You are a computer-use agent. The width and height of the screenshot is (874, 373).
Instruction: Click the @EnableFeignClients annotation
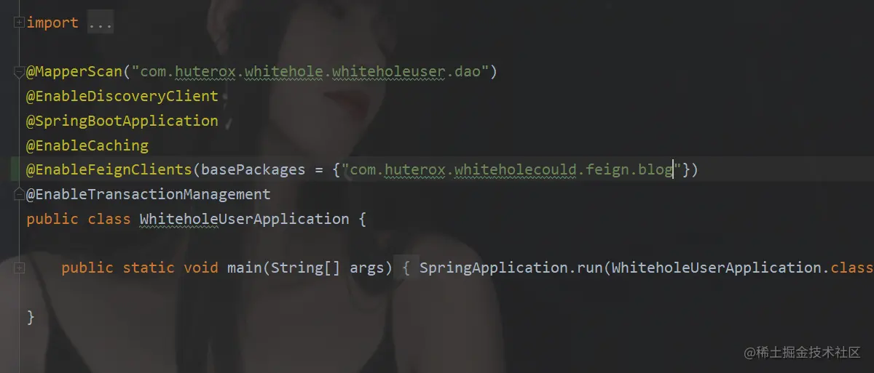click(109, 169)
